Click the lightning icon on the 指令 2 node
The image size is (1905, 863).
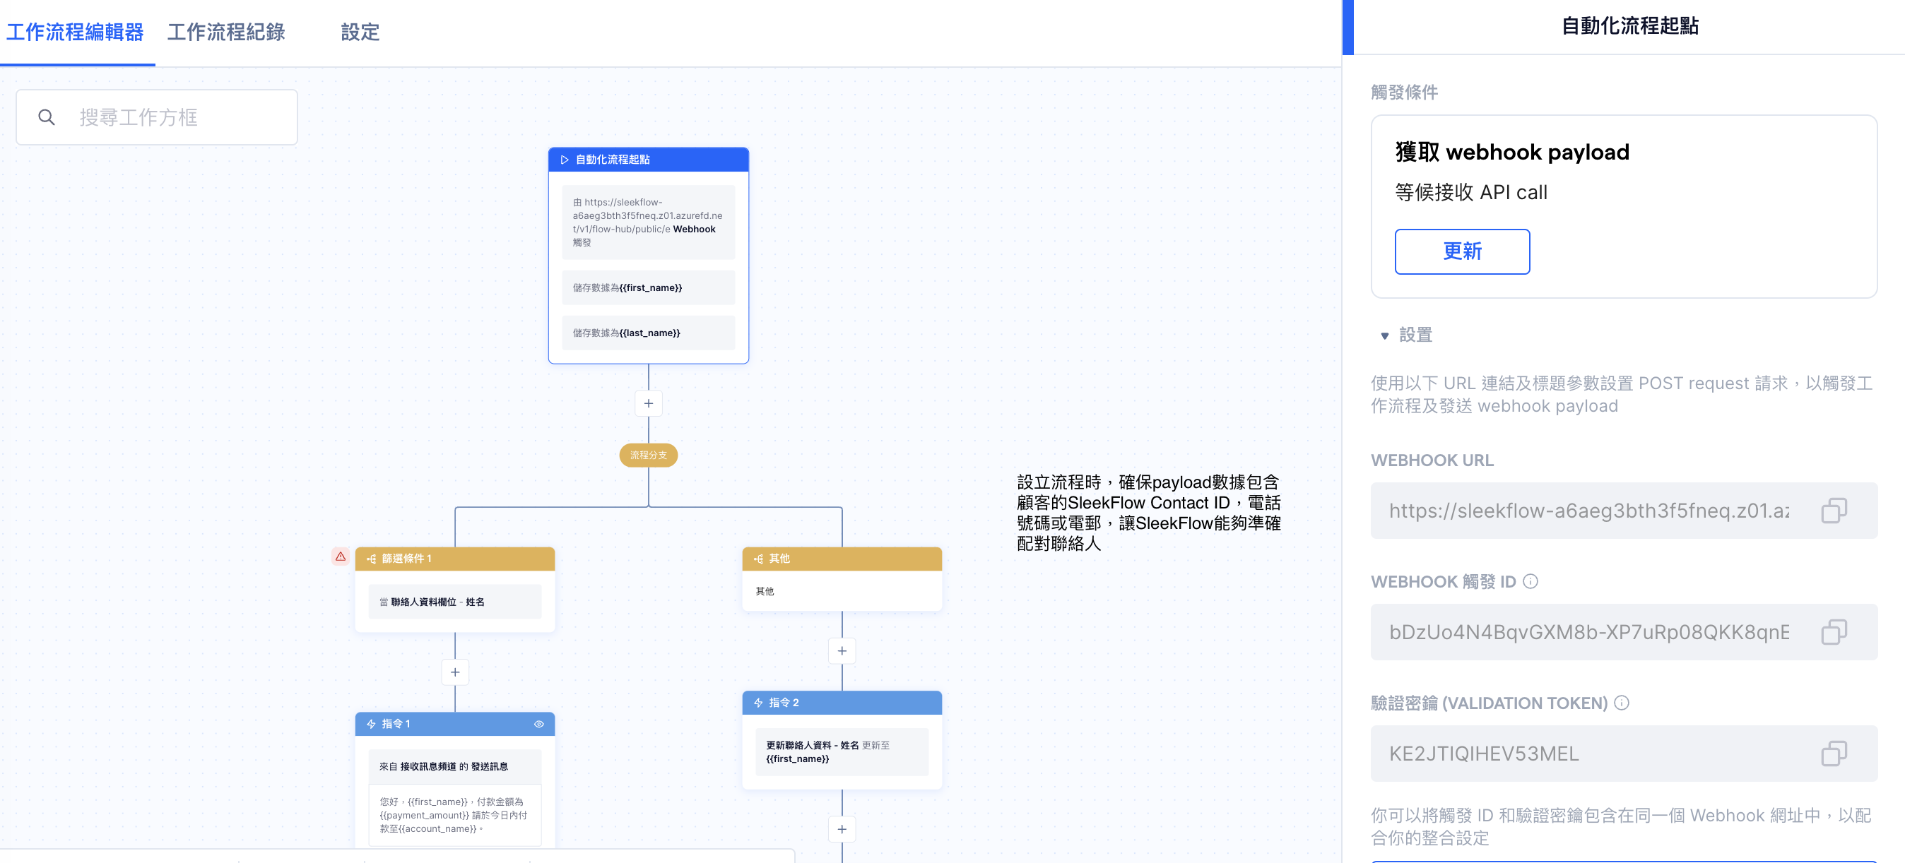757,703
